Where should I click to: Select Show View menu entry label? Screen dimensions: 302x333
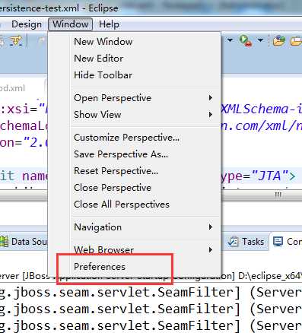pos(97,115)
